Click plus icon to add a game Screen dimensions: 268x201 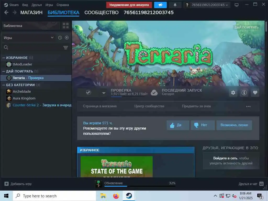point(7,184)
